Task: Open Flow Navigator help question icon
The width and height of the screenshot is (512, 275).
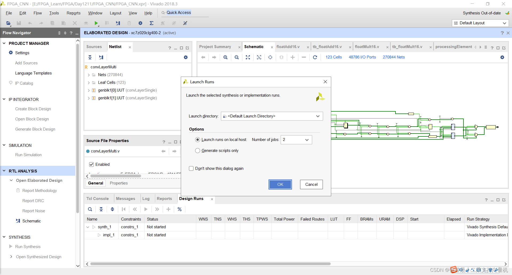Action: tap(71, 33)
